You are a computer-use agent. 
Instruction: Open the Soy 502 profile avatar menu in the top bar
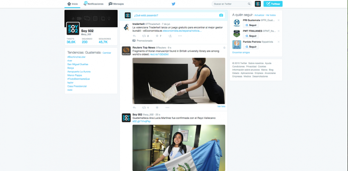(x=258, y=4)
